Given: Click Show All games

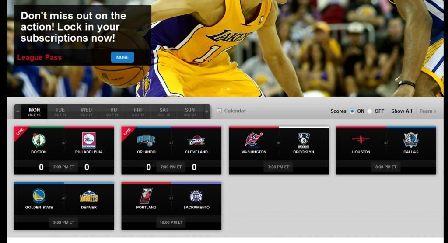Looking at the screenshot, I should [x=402, y=111].
